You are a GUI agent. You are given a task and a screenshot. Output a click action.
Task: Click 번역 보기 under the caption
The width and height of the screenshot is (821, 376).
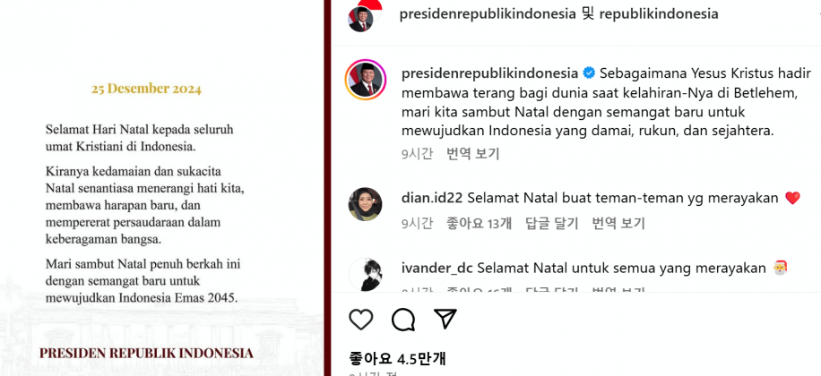pos(473,154)
